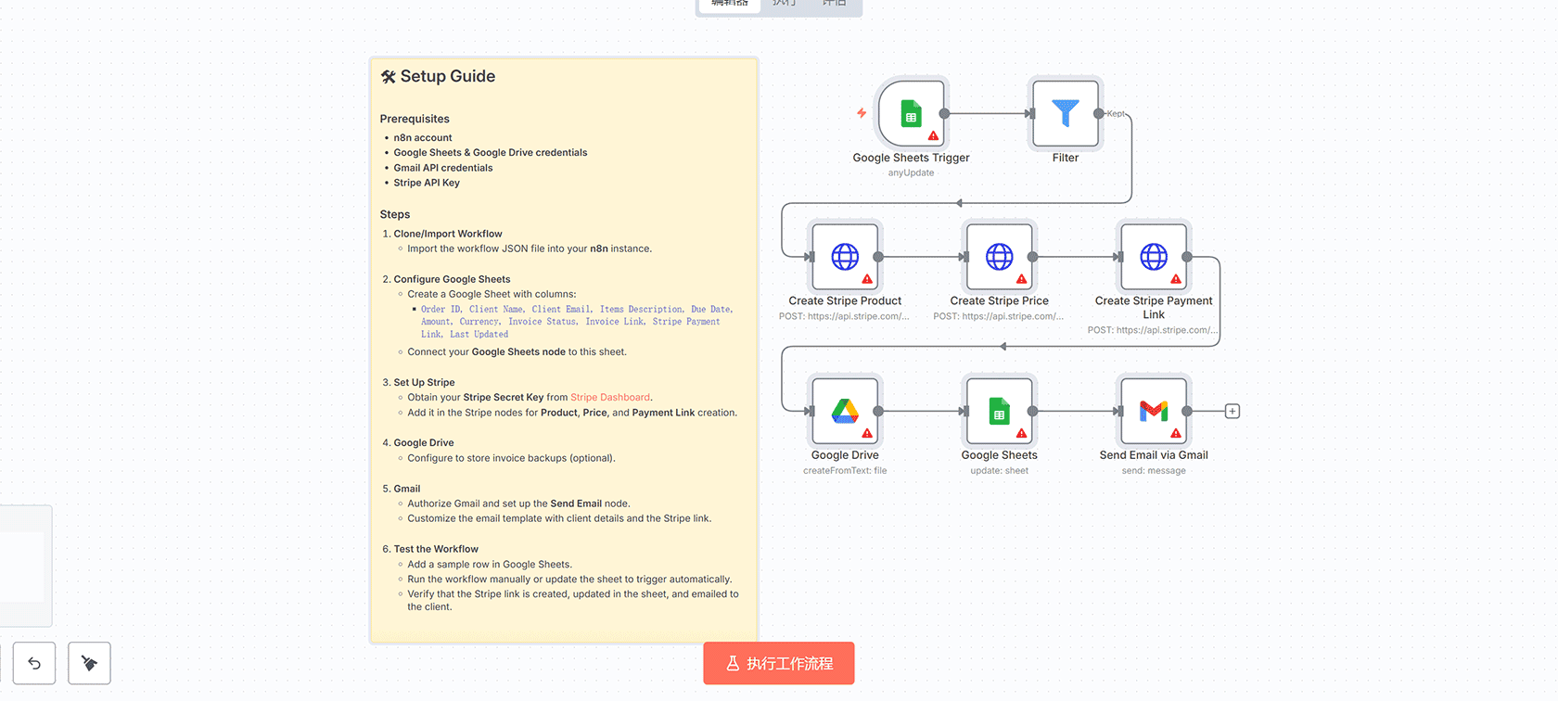Switch to the 编辑器 editor tab
Viewport: 1558px width, 701px height.
click(x=729, y=4)
